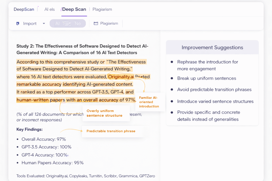Open the Import dropdown arrow
Viewport: 272px width, 181px height.
pyautogui.click(x=44, y=23)
